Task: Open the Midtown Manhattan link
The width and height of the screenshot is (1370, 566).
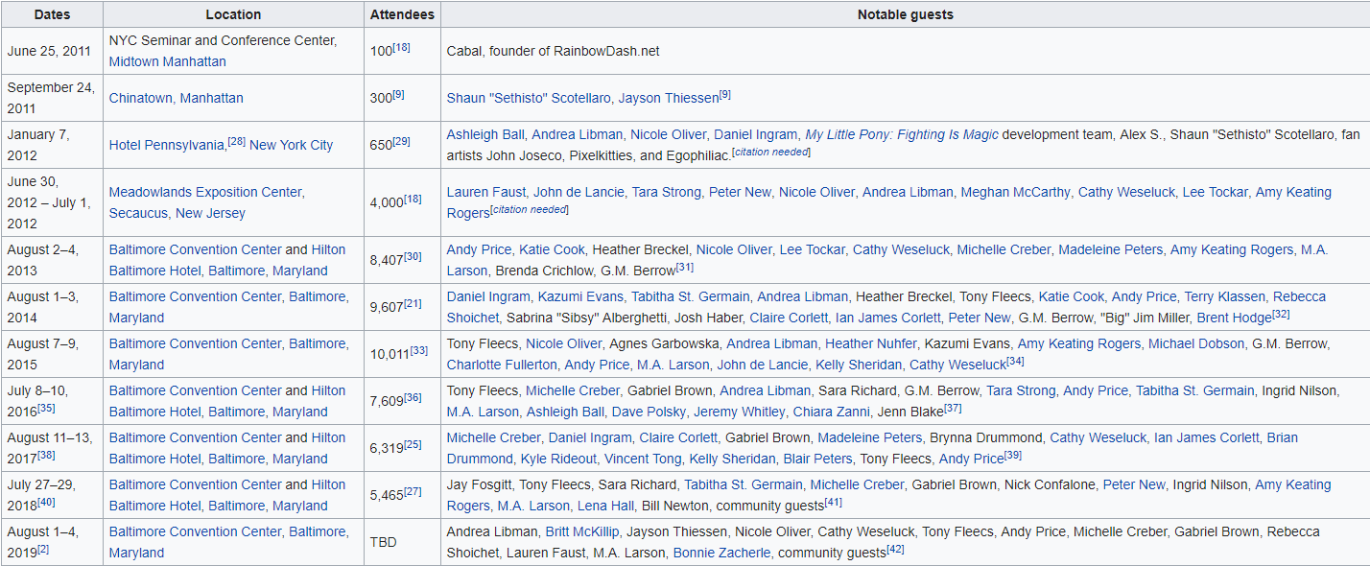Action: (168, 61)
